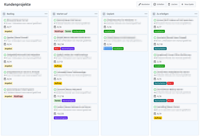Image resolution: width=200 pixels, height=138 pixels.
Task: Click open-issue icon on the 4 / 6 card
Action: point(155,90)
